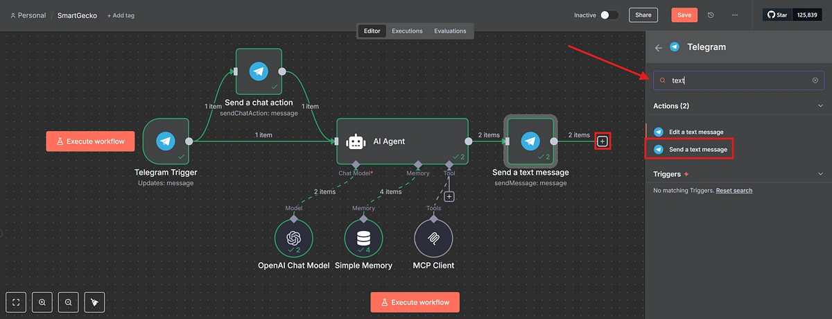Open the MCP Client tool node

coord(433,238)
